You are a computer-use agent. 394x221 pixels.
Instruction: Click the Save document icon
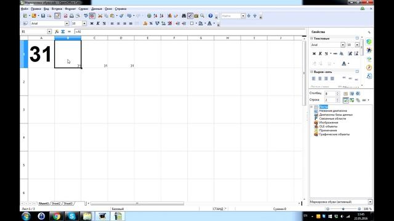43,16
